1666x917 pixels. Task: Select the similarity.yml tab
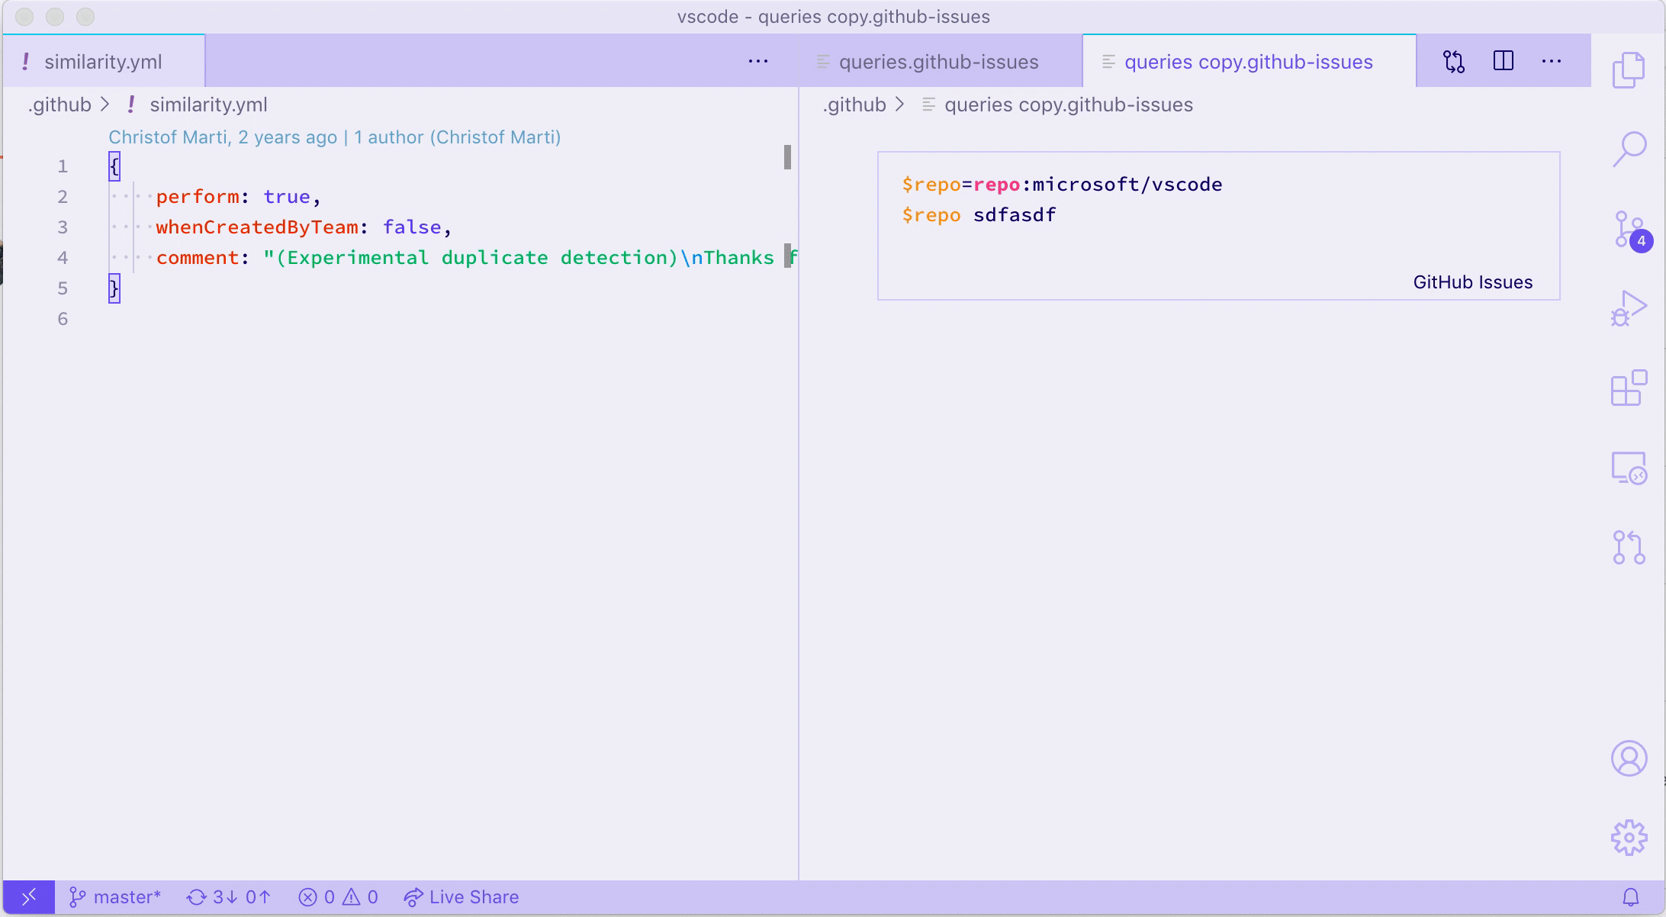pyautogui.click(x=103, y=62)
